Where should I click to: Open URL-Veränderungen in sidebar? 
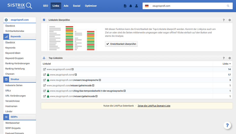click(15, 96)
